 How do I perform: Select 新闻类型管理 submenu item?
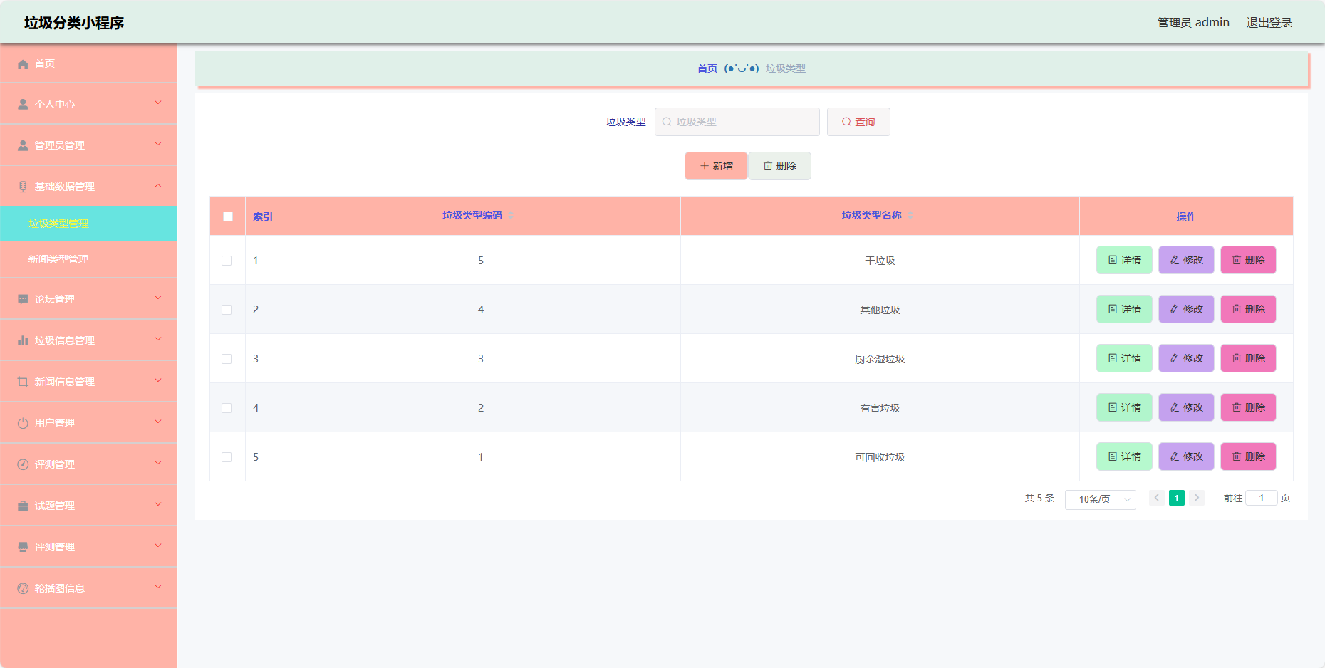(88, 259)
